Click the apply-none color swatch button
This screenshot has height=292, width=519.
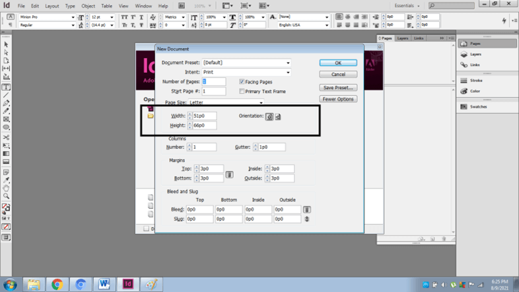pos(6,227)
